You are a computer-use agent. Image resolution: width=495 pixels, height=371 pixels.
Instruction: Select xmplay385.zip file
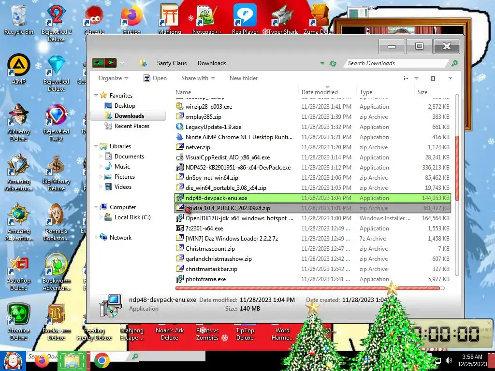pos(313,117)
